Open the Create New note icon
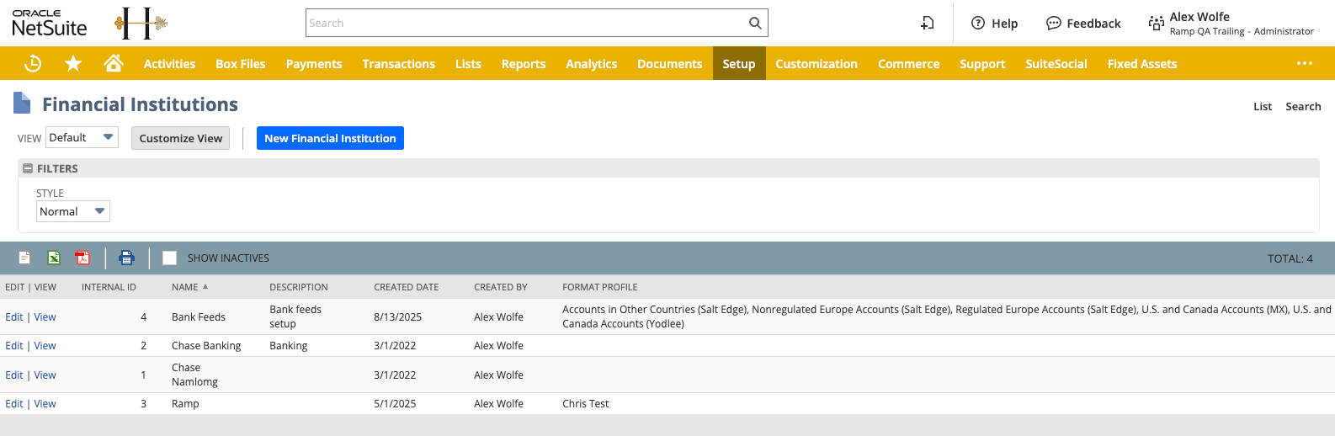Image resolution: width=1335 pixels, height=436 pixels. coord(927,23)
